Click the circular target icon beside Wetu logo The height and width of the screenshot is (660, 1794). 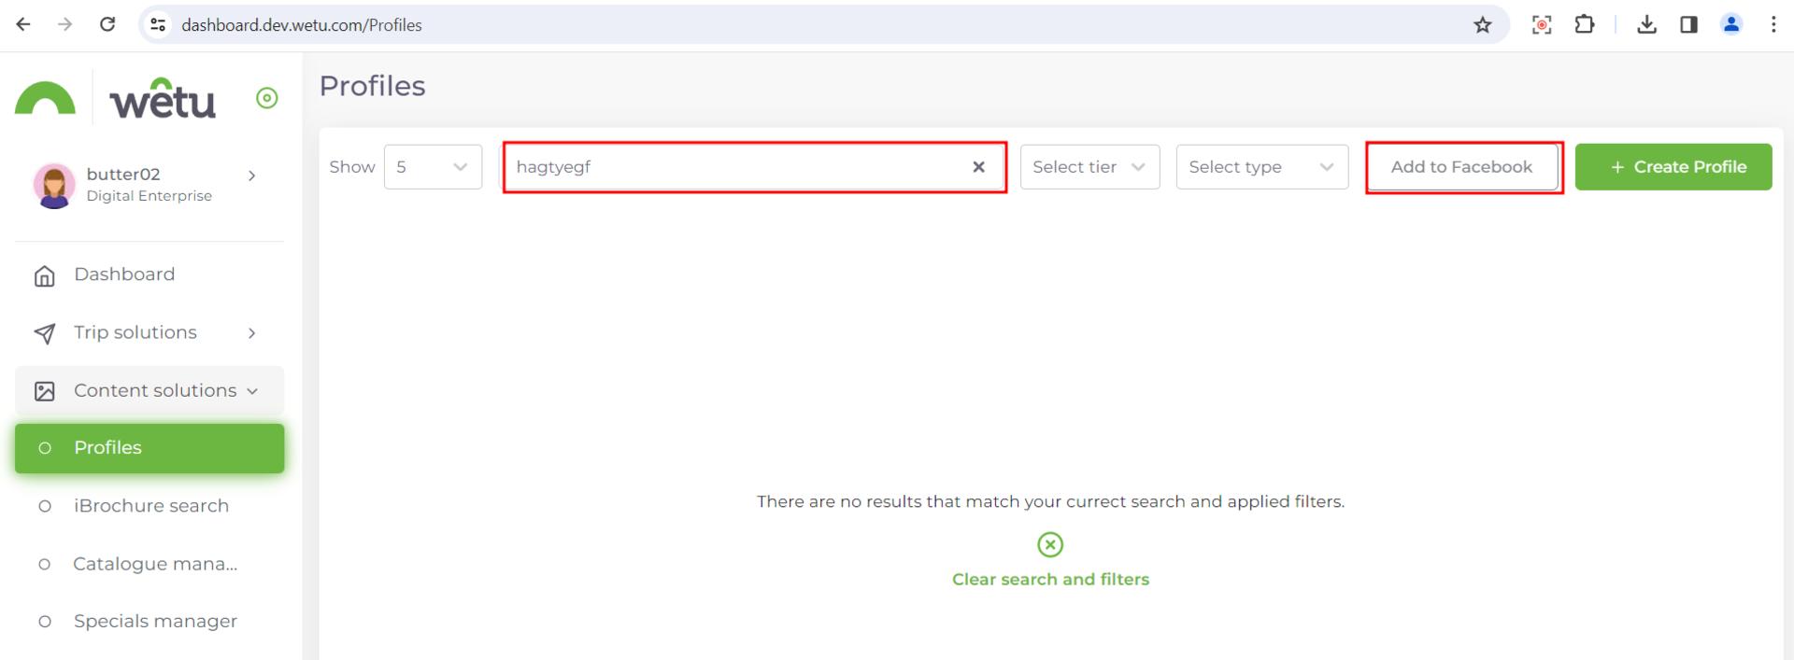267,98
